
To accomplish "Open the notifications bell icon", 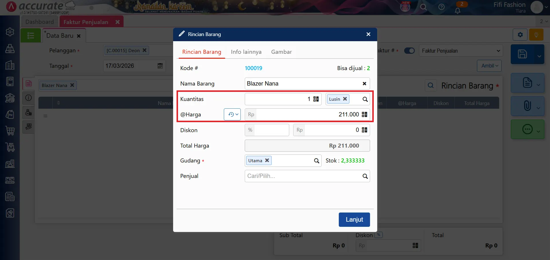I will point(457,11).
